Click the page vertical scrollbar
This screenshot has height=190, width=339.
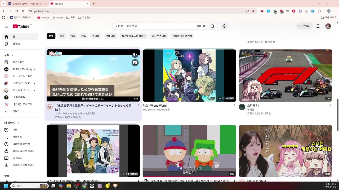tap(337, 114)
